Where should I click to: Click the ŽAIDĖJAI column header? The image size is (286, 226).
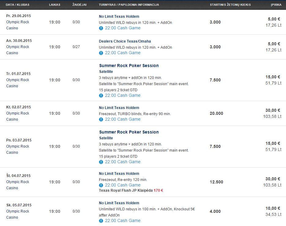[x=80, y=5]
